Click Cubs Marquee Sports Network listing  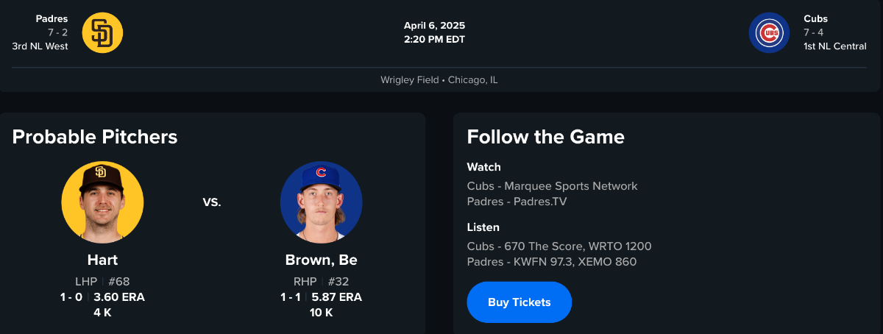552,186
